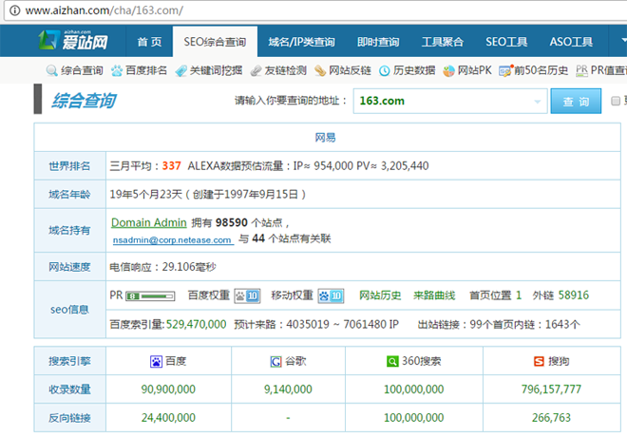Screen dimensions: 627x438
Task: Click the PR rank progress bar
Action: (150, 296)
